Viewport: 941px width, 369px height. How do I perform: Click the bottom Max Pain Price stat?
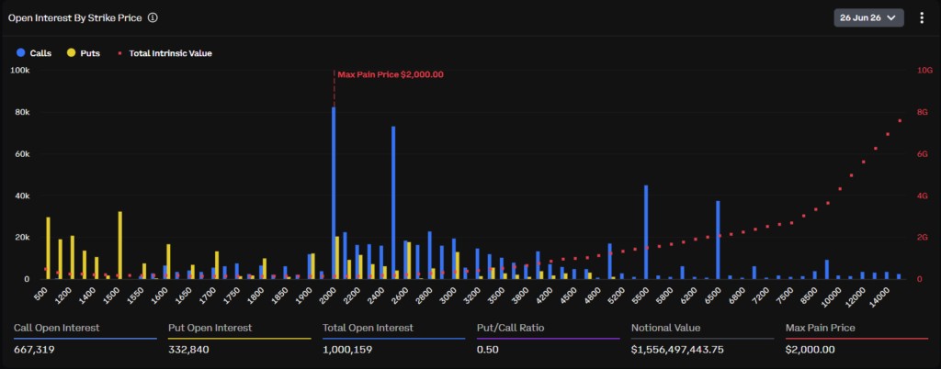tap(856, 339)
